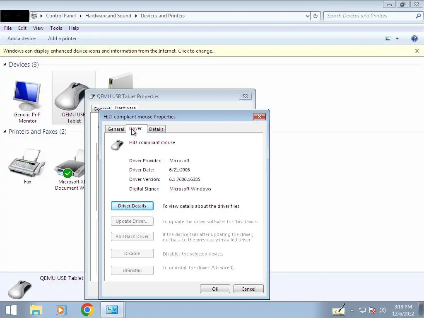Open the View menu
The width and height of the screenshot is (424, 318).
pos(38,28)
